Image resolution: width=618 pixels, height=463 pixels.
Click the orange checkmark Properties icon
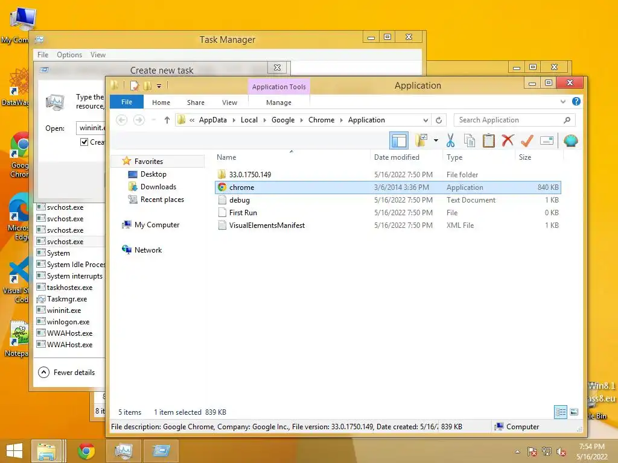[527, 140]
